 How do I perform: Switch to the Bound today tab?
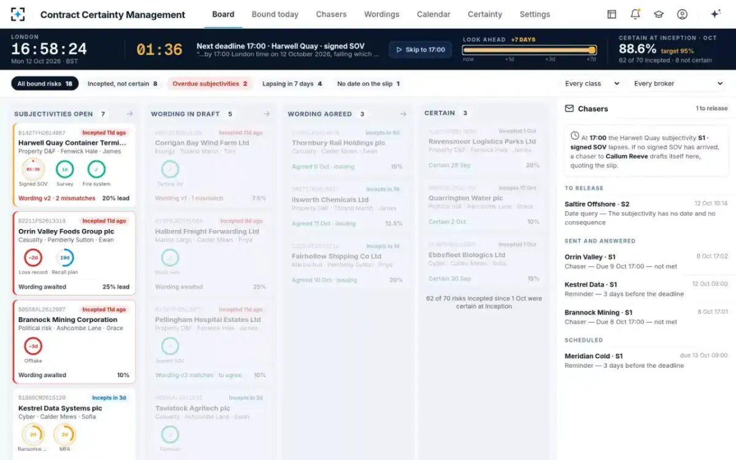[275, 14]
